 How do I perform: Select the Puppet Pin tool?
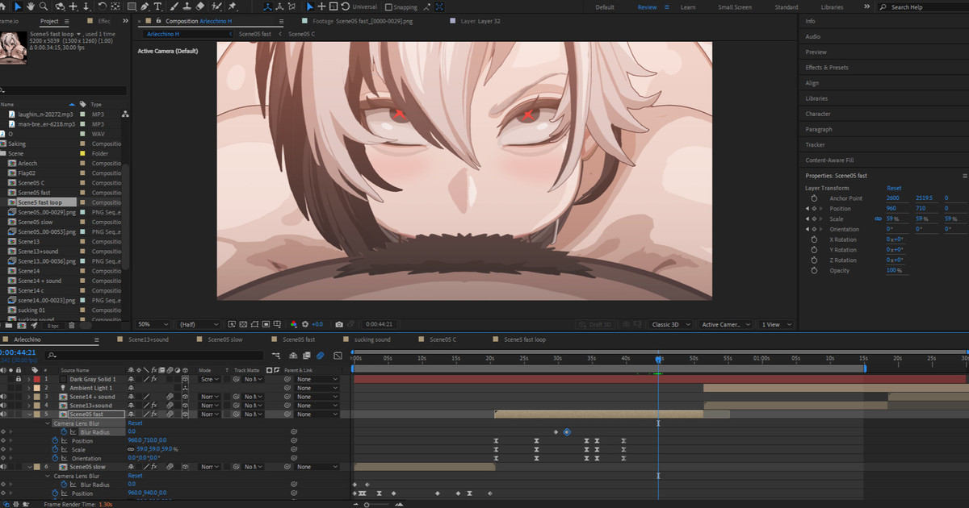point(233,6)
